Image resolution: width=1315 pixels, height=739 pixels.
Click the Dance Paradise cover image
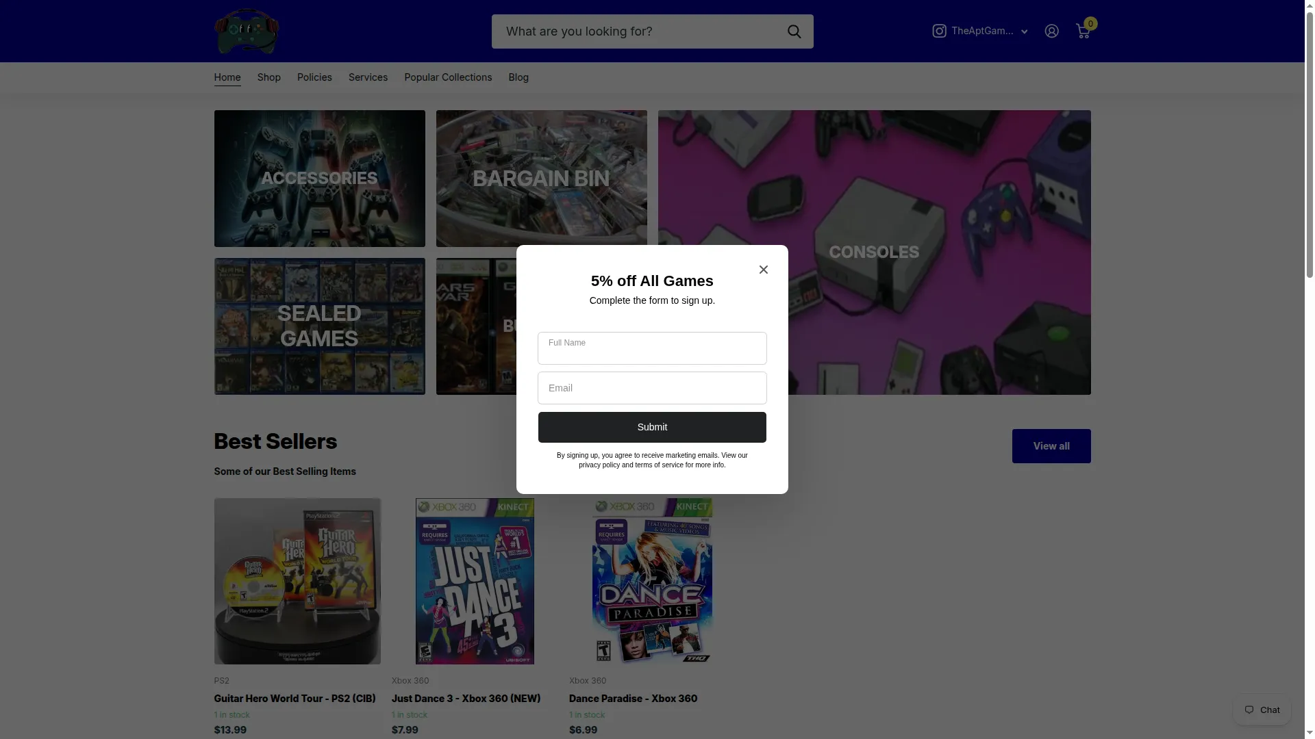(652, 581)
